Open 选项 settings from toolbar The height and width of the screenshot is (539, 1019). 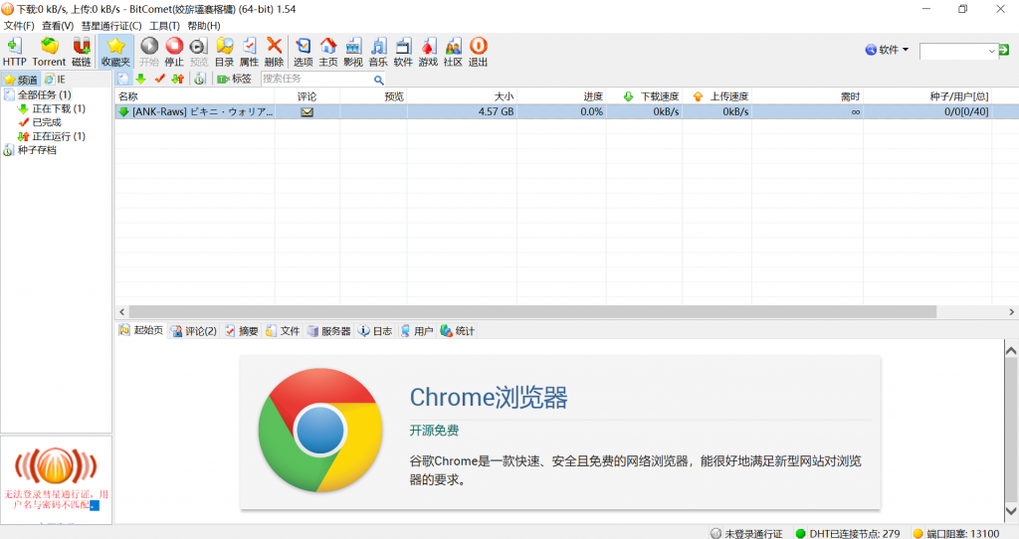point(303,52)
